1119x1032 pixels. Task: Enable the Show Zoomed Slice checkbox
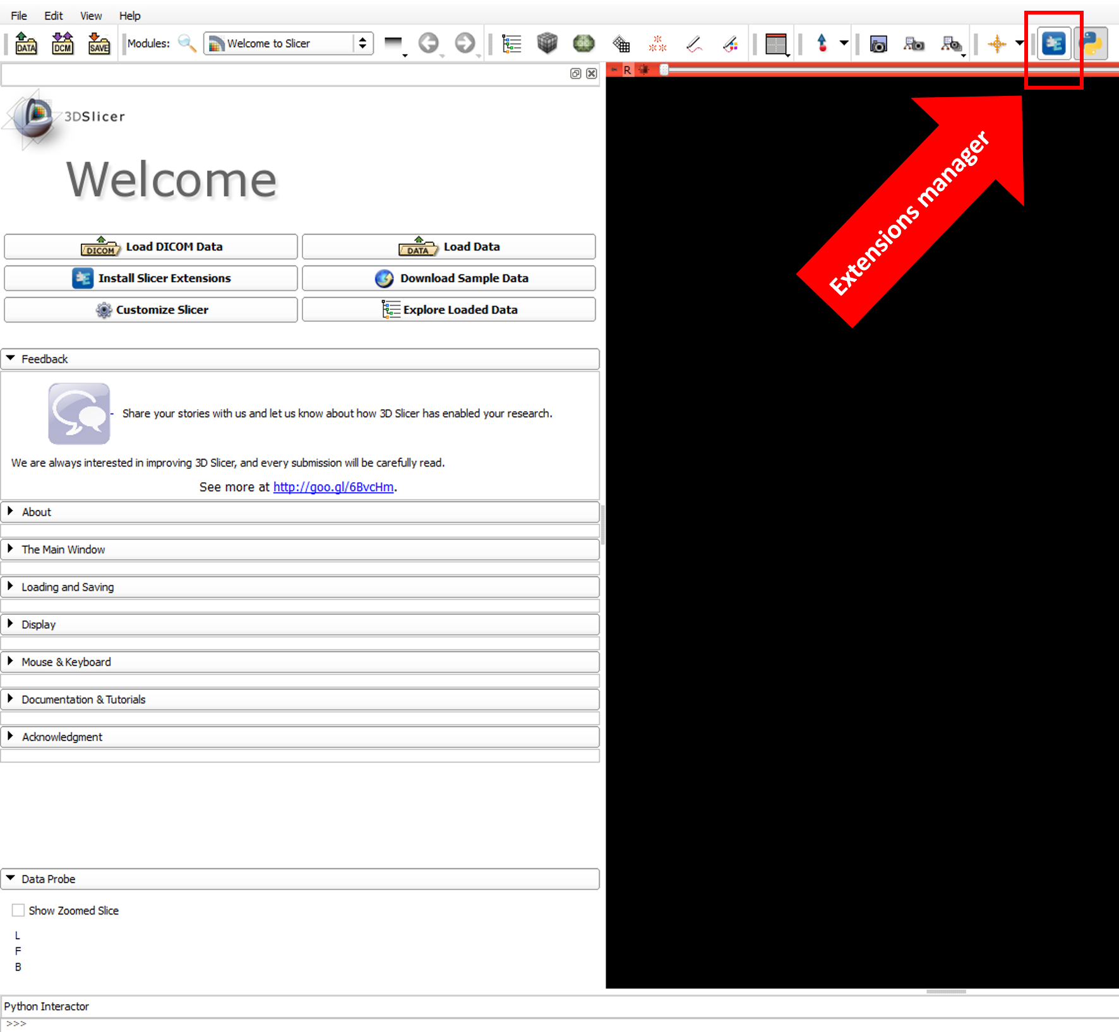(18, 910)
